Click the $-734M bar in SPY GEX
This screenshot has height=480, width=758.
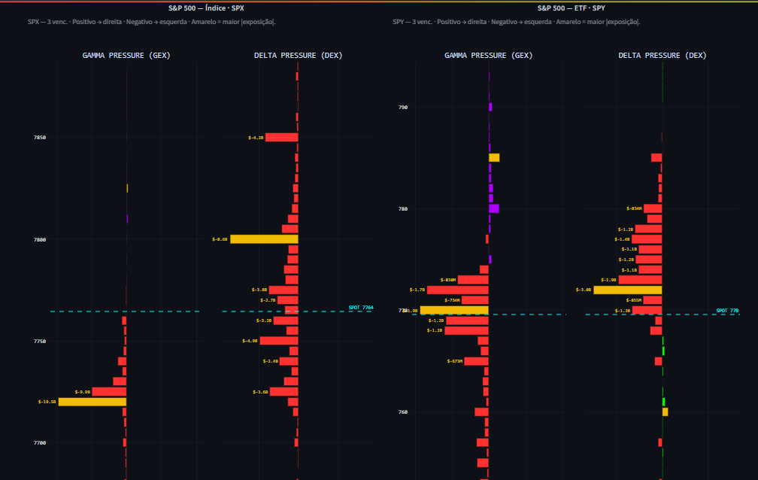click(x=475, y=300)
